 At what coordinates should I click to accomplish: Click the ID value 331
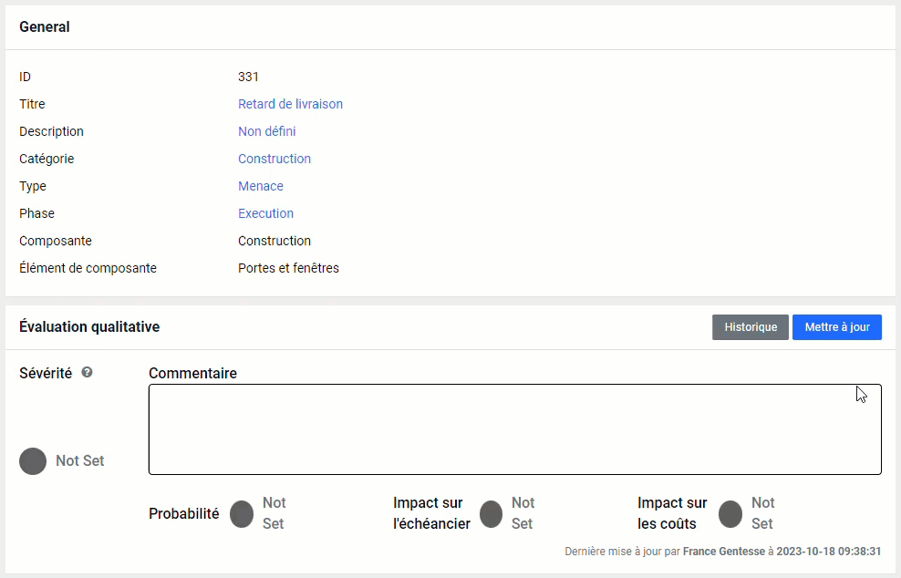coord(248,77)
